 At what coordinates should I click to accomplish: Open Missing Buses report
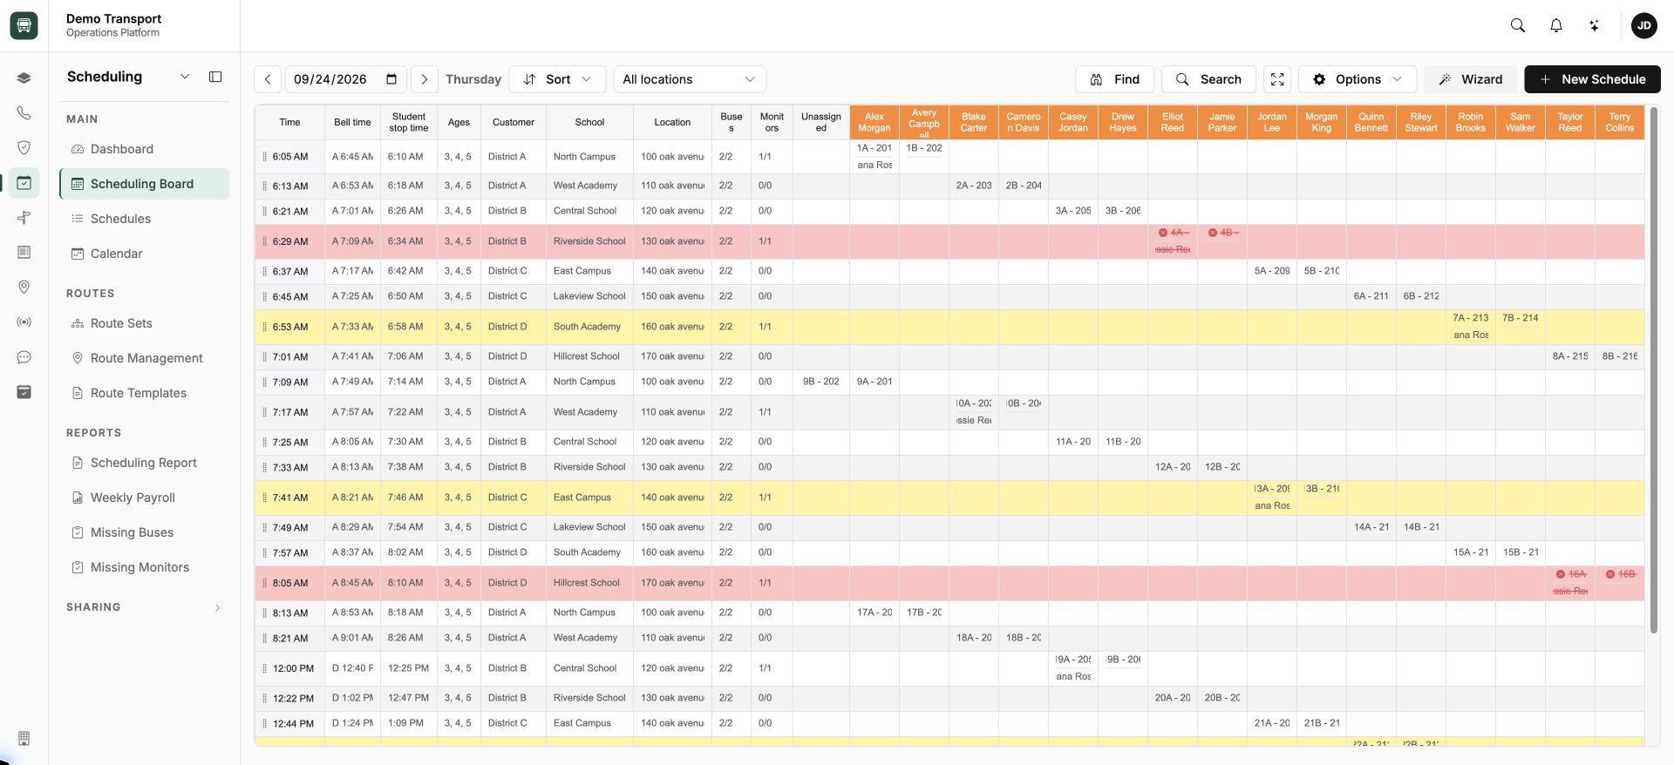pos(144,532)
